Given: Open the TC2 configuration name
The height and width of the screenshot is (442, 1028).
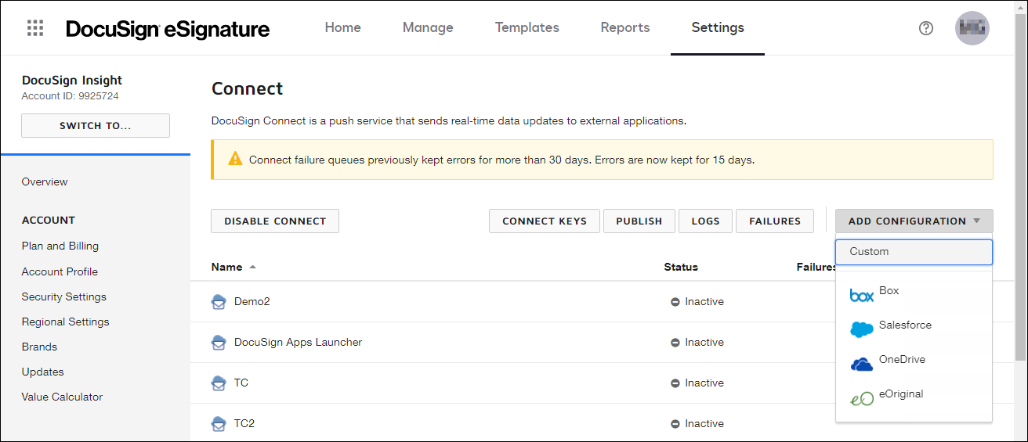Looking at the screenshot, I should click(244, 423).
